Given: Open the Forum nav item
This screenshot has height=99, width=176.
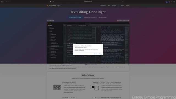Looking at the screenshot, I should pos(128,5).
